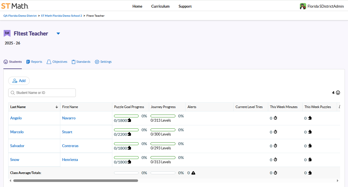This screenshot has width=348, height=187.
Task: Click first name Henrietta link
Action: point(70,160)
